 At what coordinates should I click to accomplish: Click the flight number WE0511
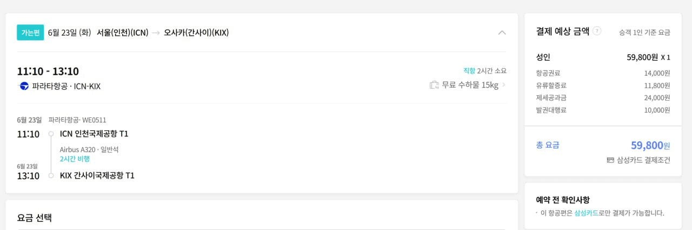(94, 120)
